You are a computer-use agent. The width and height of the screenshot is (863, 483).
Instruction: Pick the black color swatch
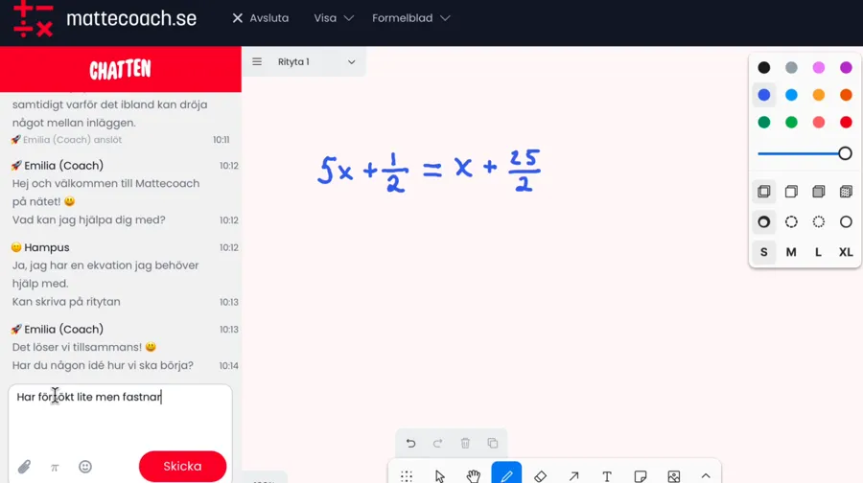tap(764, 68)
